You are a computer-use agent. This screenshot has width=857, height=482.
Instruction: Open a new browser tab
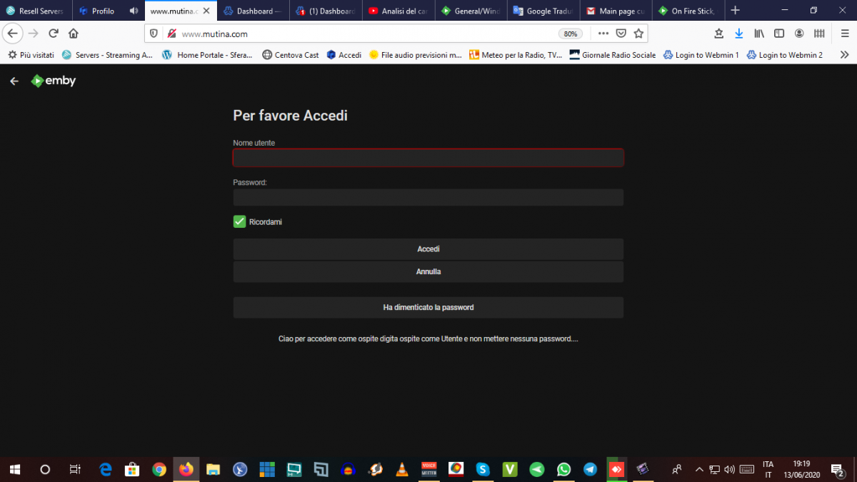click(735, 11)
